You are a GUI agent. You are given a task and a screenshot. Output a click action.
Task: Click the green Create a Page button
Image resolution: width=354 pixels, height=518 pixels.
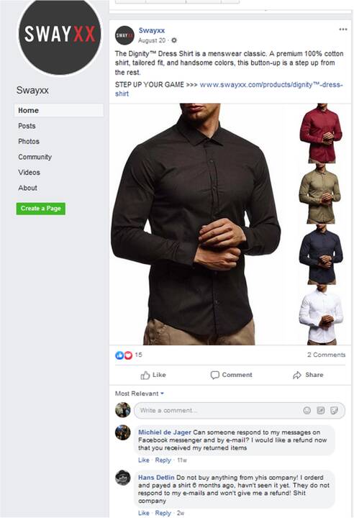tap(41, 209)
